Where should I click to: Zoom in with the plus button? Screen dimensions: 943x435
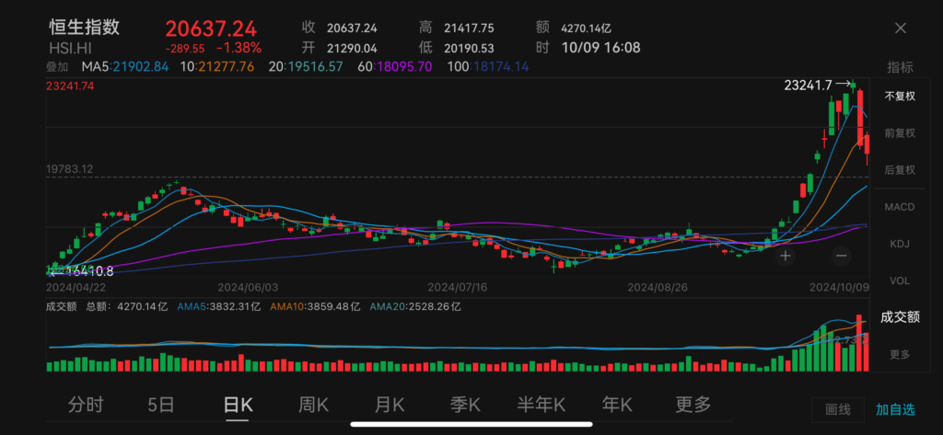pos(785,256)
